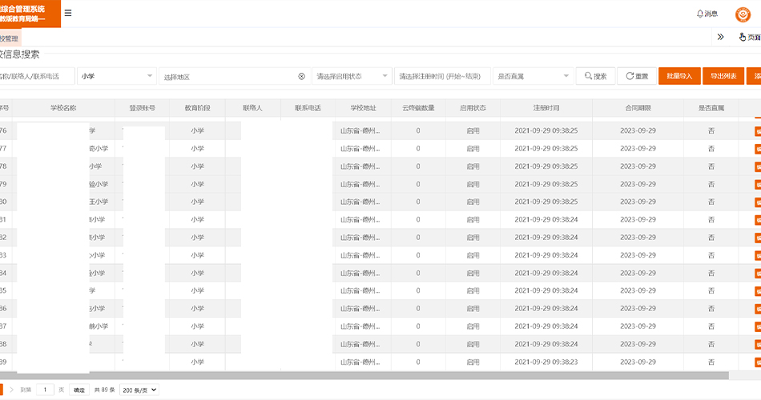
Task: Clear the 选择地区 field with X icon
Action: tap(302, 77)
